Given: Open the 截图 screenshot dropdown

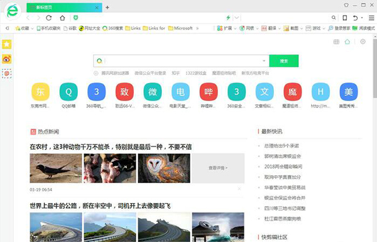Looking at the screenshot, I should 293,28.
